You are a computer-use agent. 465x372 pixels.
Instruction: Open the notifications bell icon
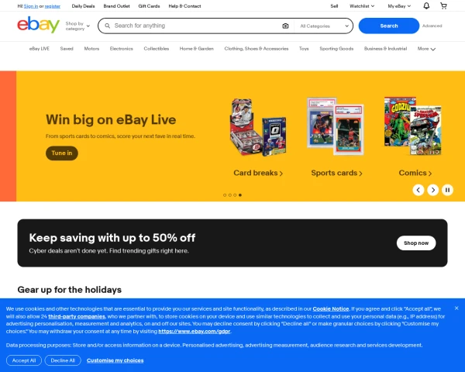(426, 6)
